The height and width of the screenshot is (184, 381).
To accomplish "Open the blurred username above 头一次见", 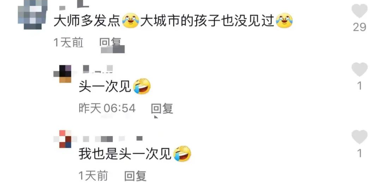I will [x=98, y=69].
